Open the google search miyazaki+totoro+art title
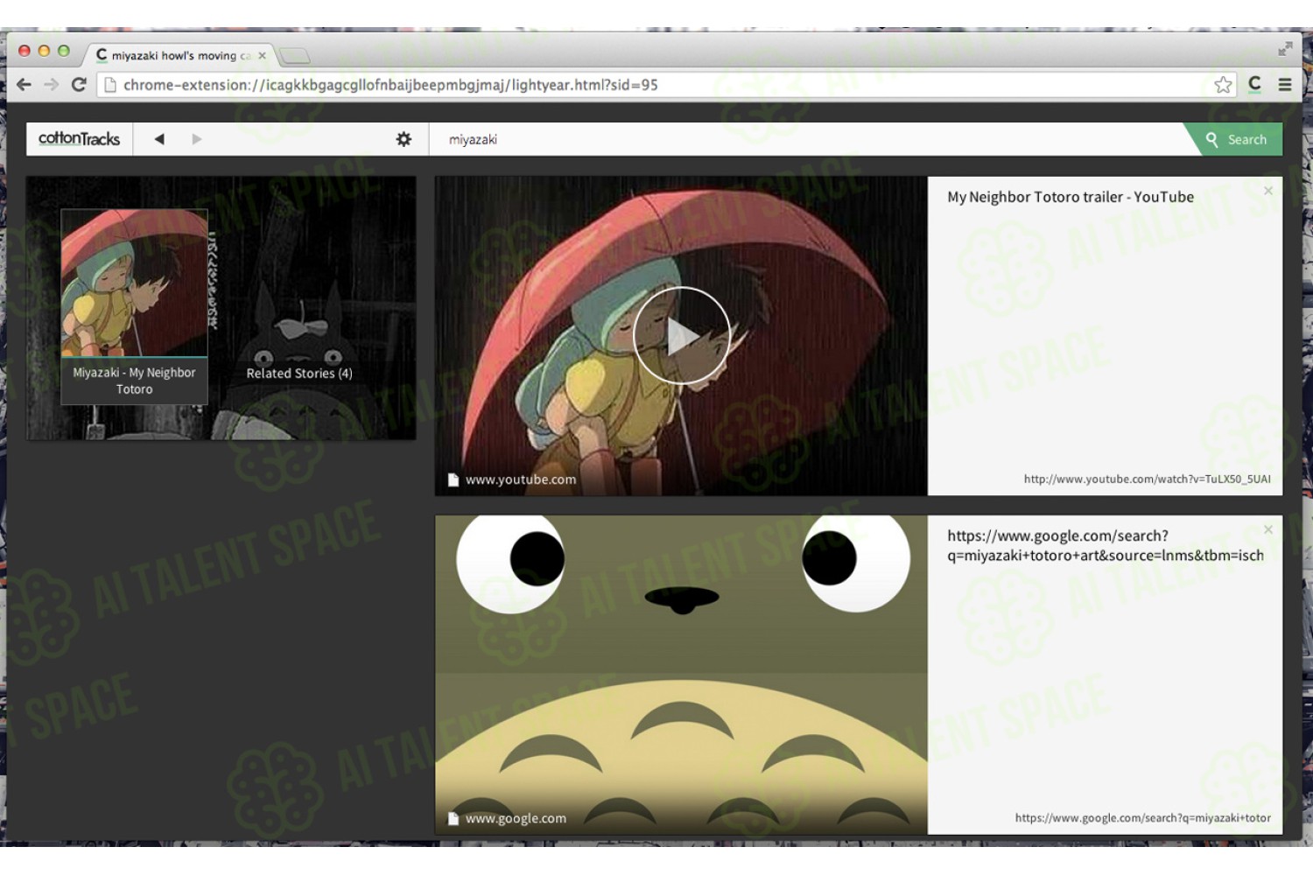 pyautogui.click(x=1106, y=545)
